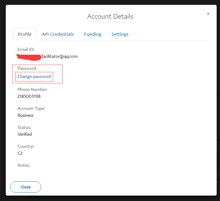Click the Change password link

pyautogui.click(x=34, y=76)
